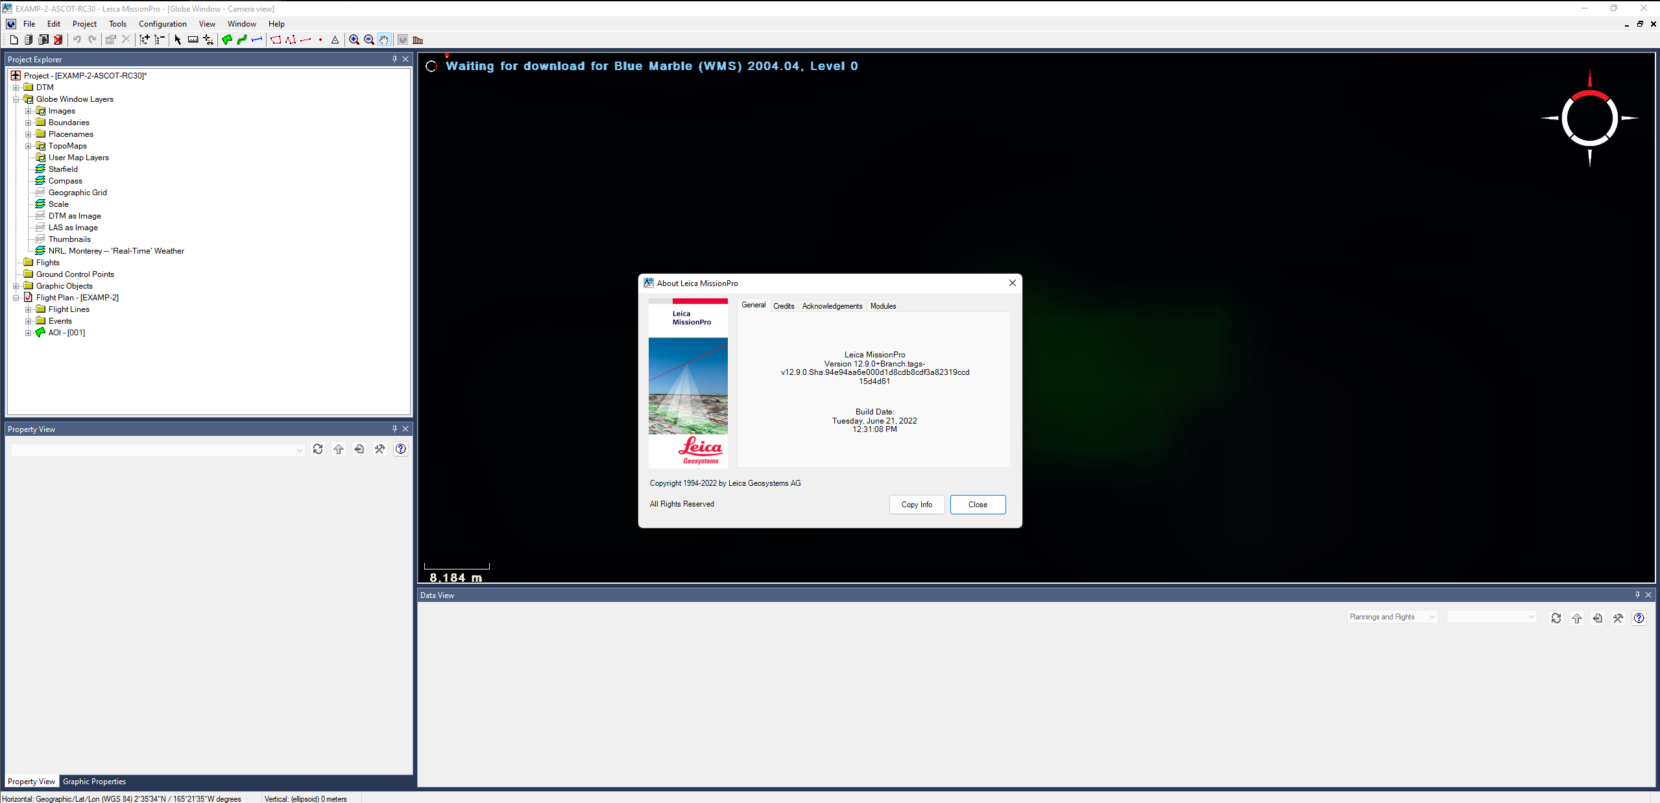Enable DTM as Image layer icon
The width and height of the screenshot is (1660, 803).
coord(40,216)
